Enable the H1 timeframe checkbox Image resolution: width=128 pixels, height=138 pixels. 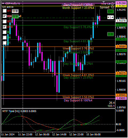coord(5,32)
